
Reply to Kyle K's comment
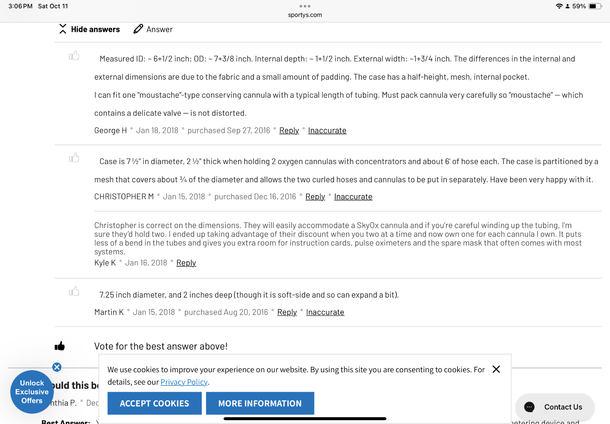pos(186,263)
